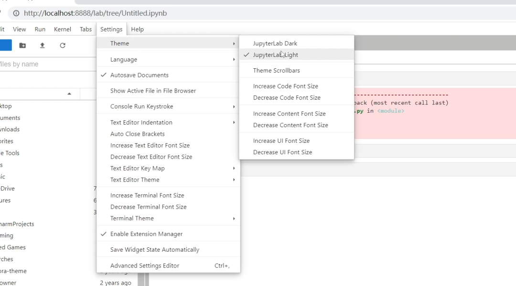Viewport: 516px width, 286px height.
Task: Open the Tabs menu
Action: (x=86, y=29)
